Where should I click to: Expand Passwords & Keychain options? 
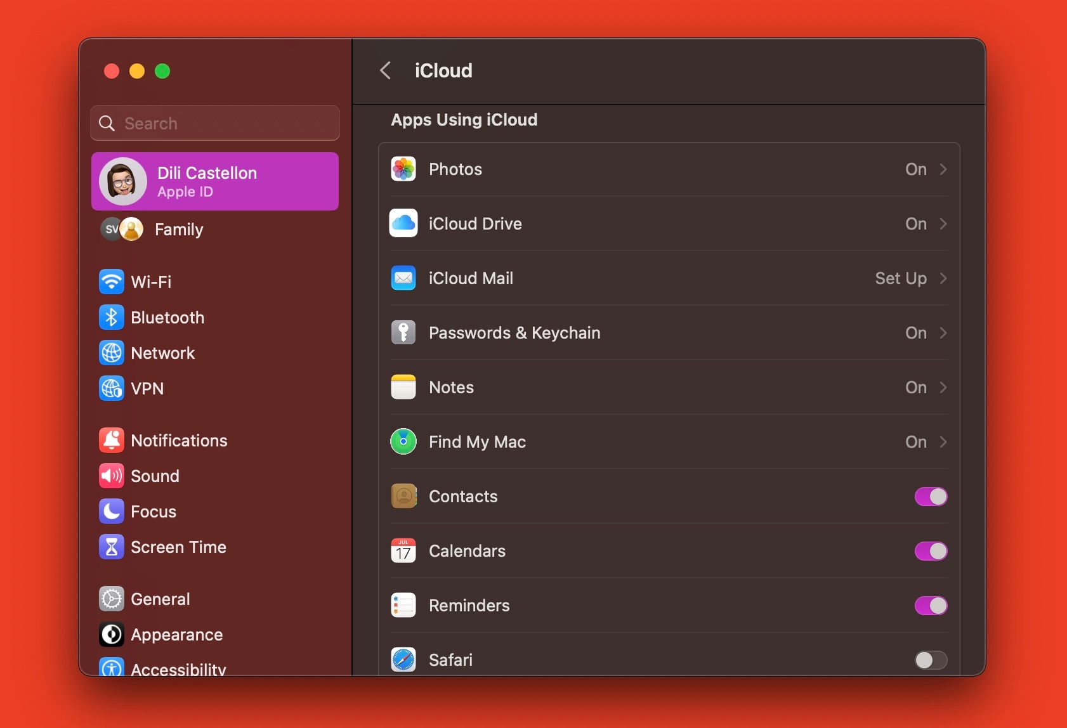point(944,332)
